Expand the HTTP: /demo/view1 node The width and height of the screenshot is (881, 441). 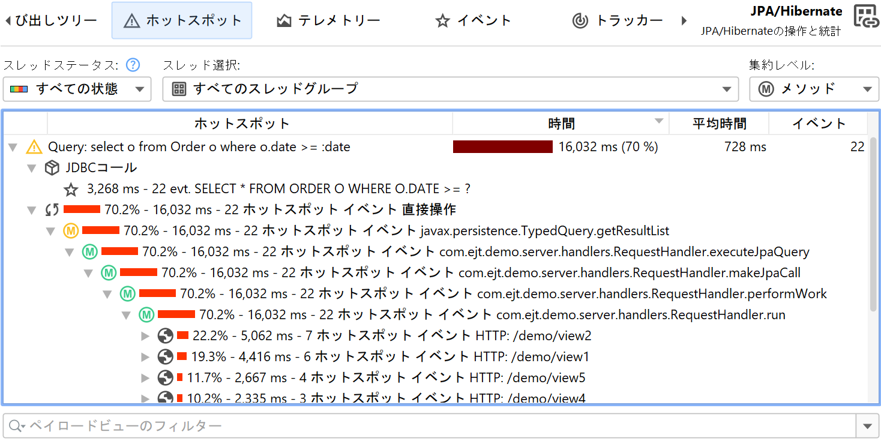(145, 357)
